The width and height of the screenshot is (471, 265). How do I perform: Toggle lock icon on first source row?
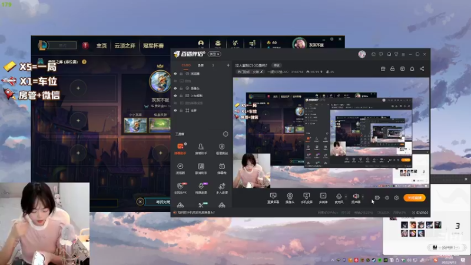click(181, 74)
